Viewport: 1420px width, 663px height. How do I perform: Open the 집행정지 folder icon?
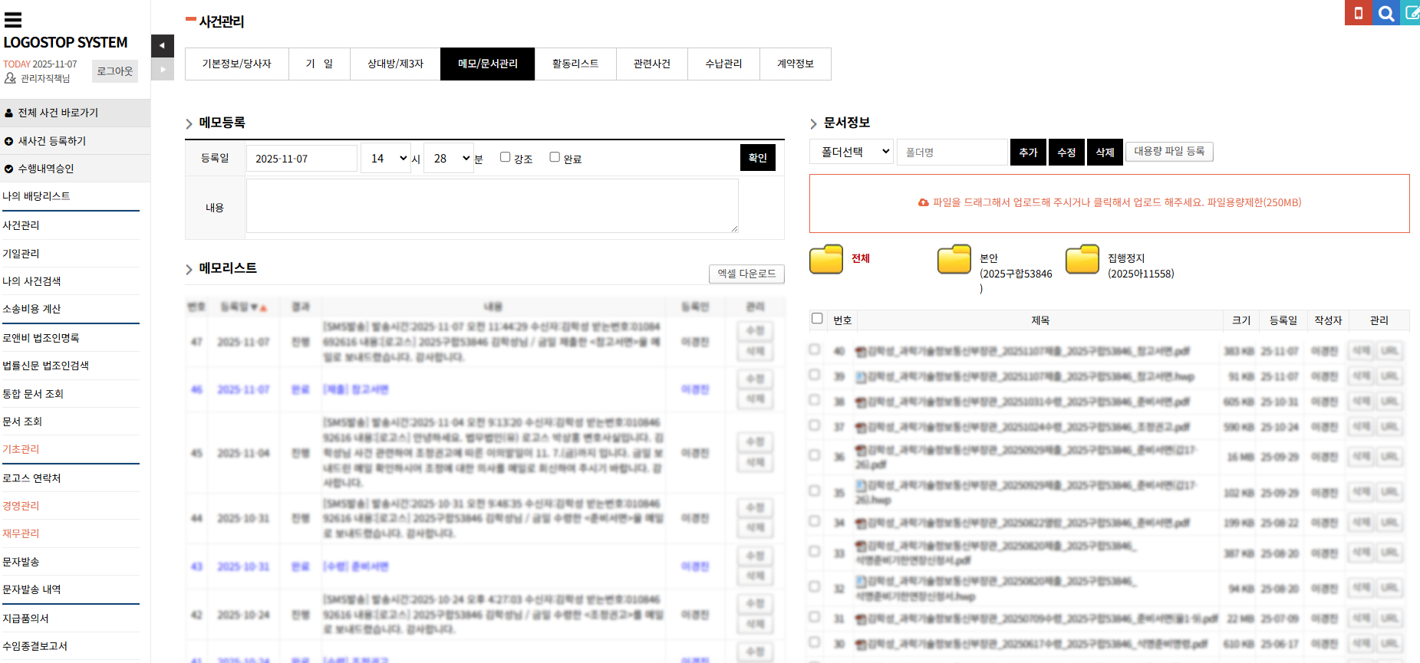1082,259
